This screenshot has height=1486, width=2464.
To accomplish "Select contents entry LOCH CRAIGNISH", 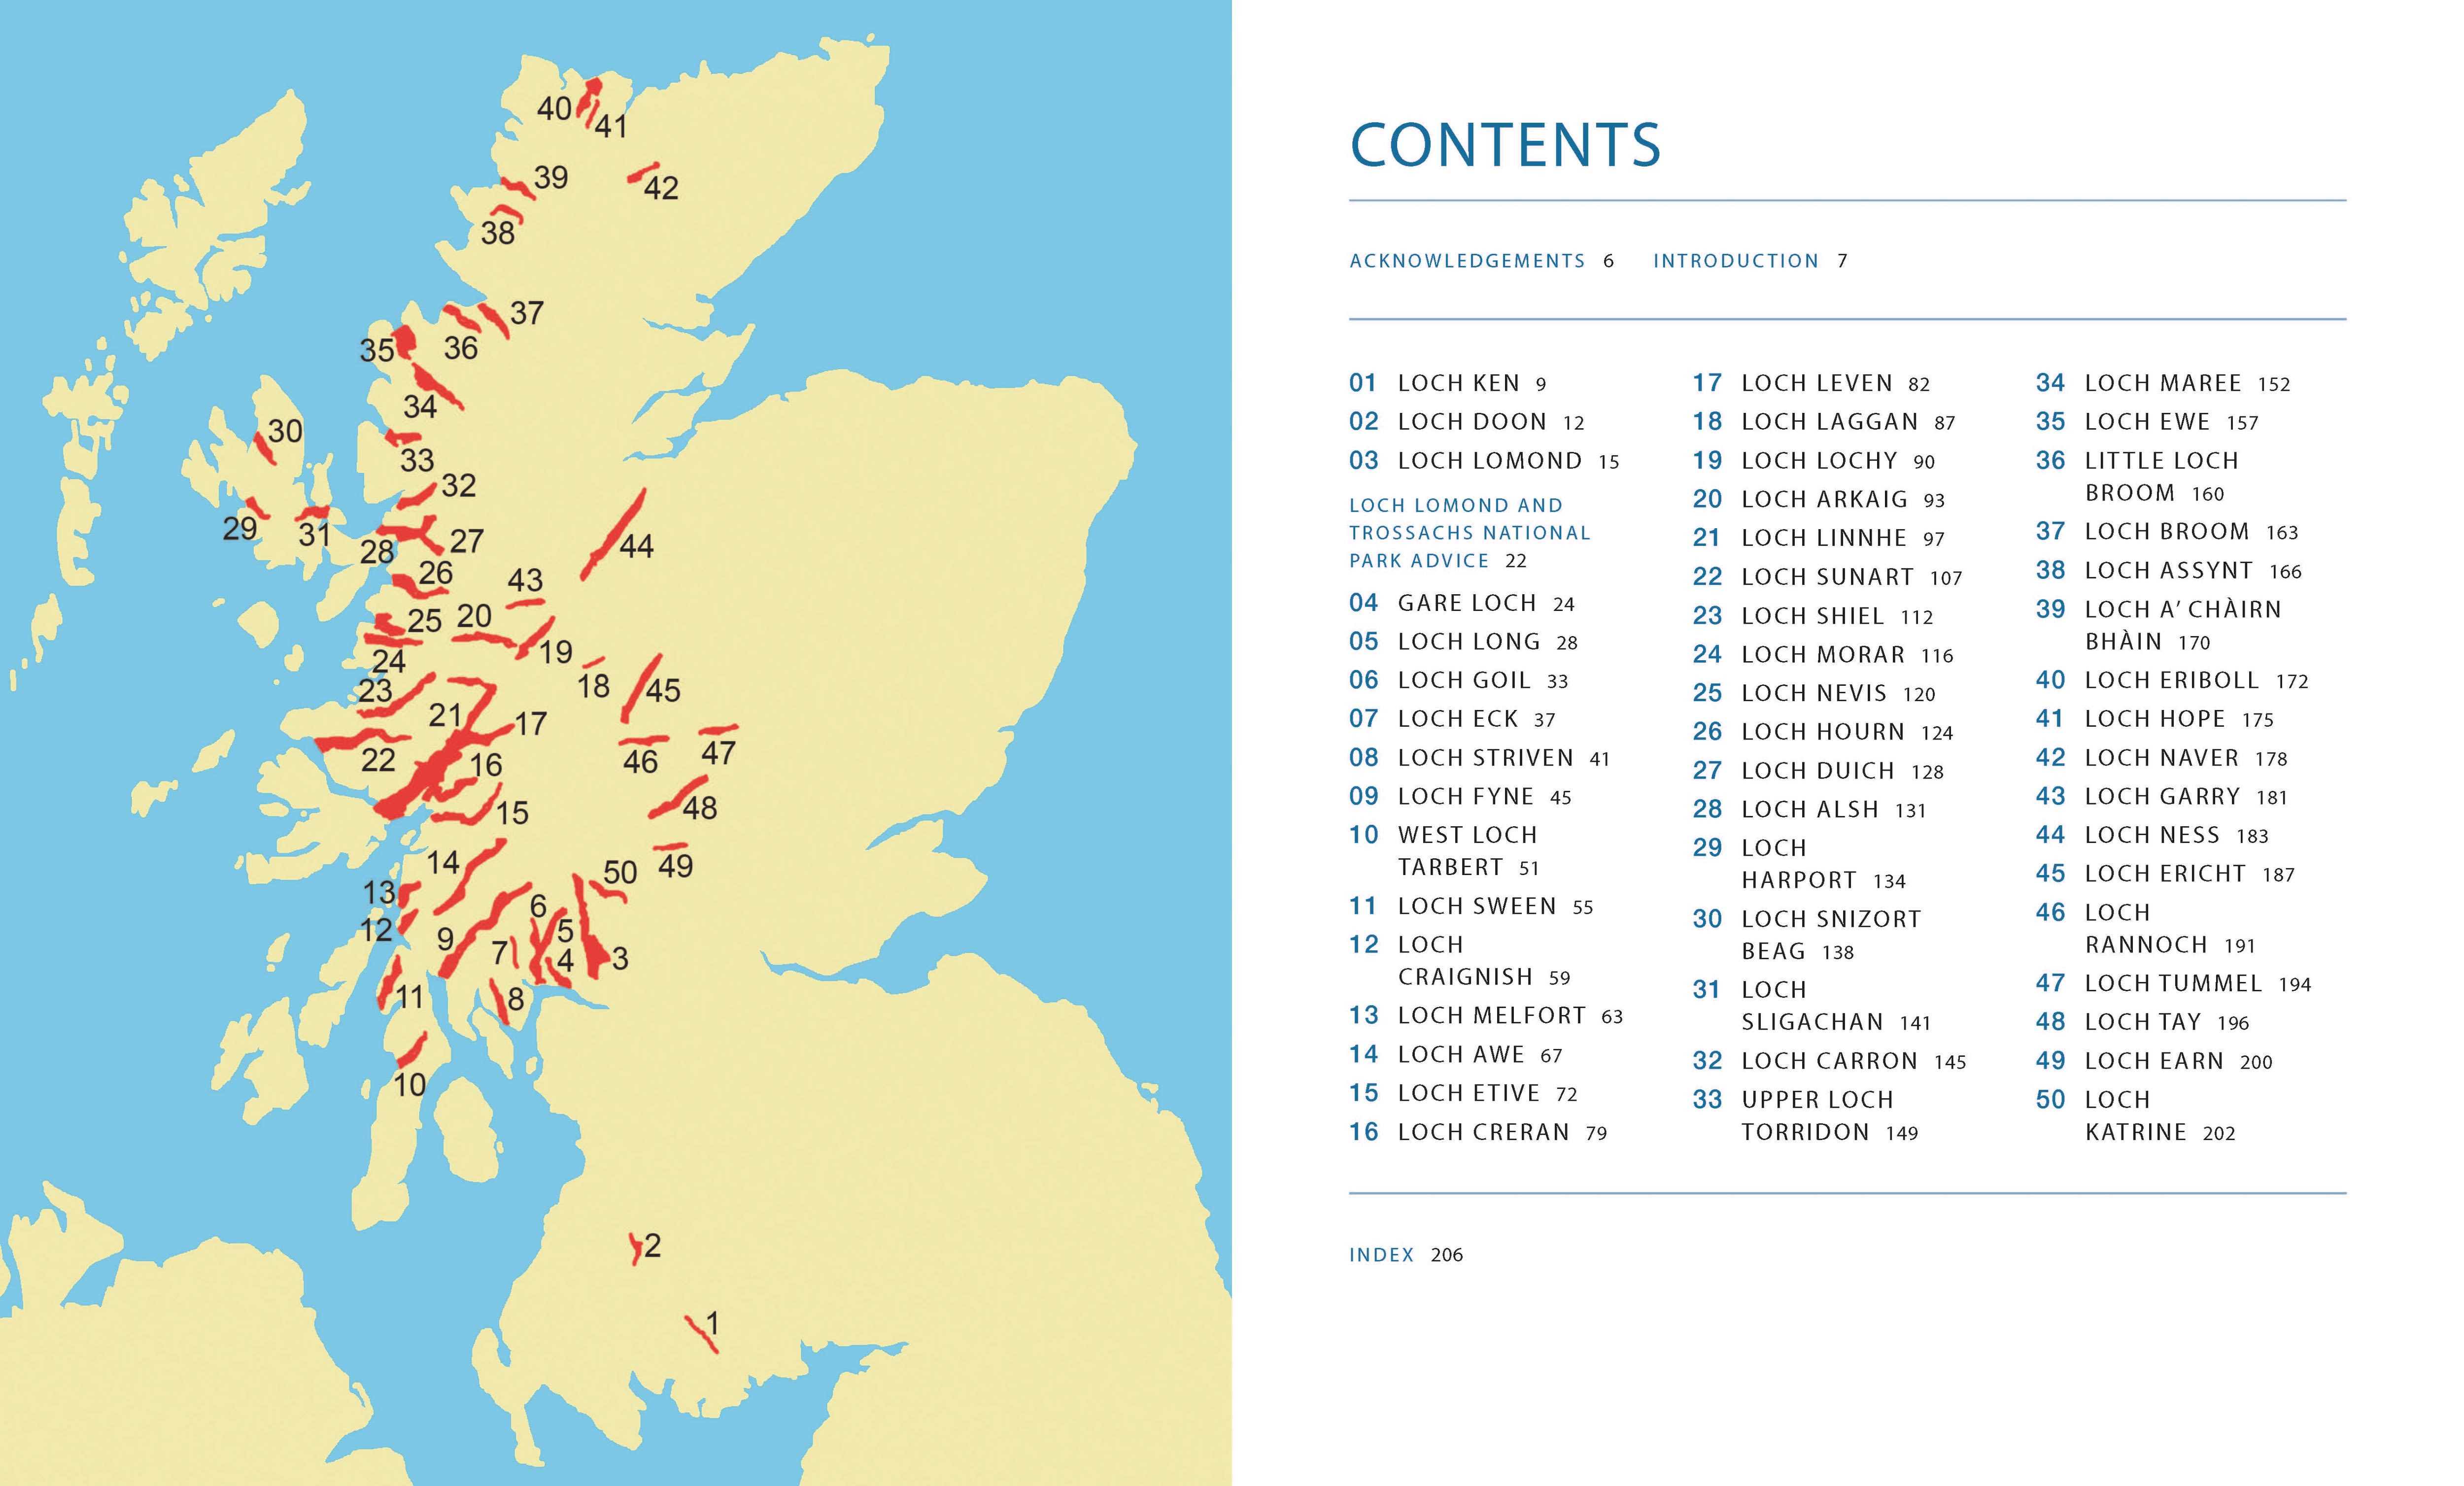I will pyautogui.click(x=1459, y=960).
